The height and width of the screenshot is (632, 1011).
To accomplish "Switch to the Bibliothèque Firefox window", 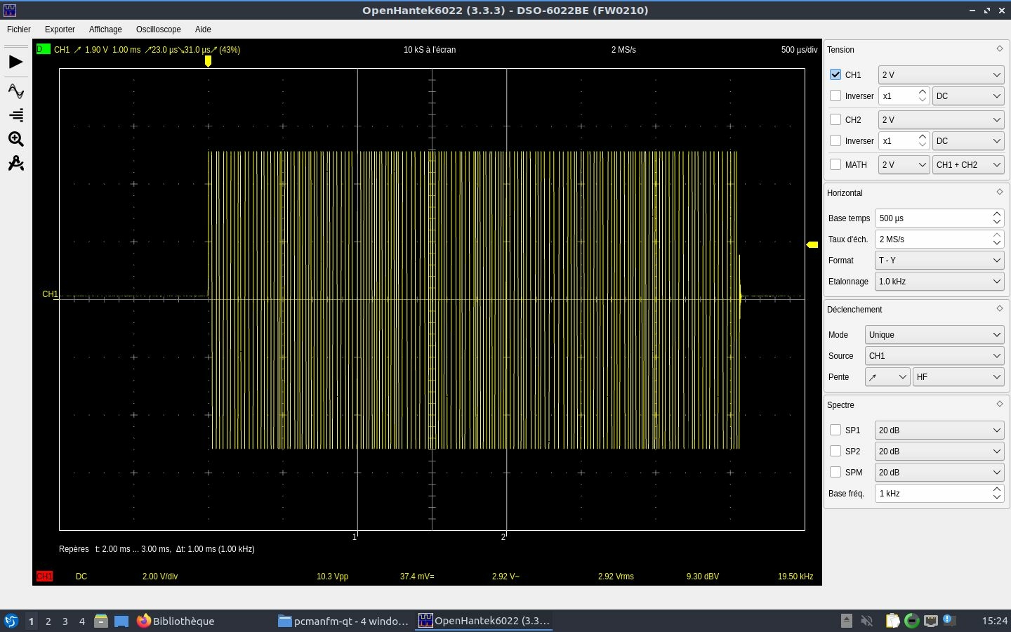I will pos(202,621).
